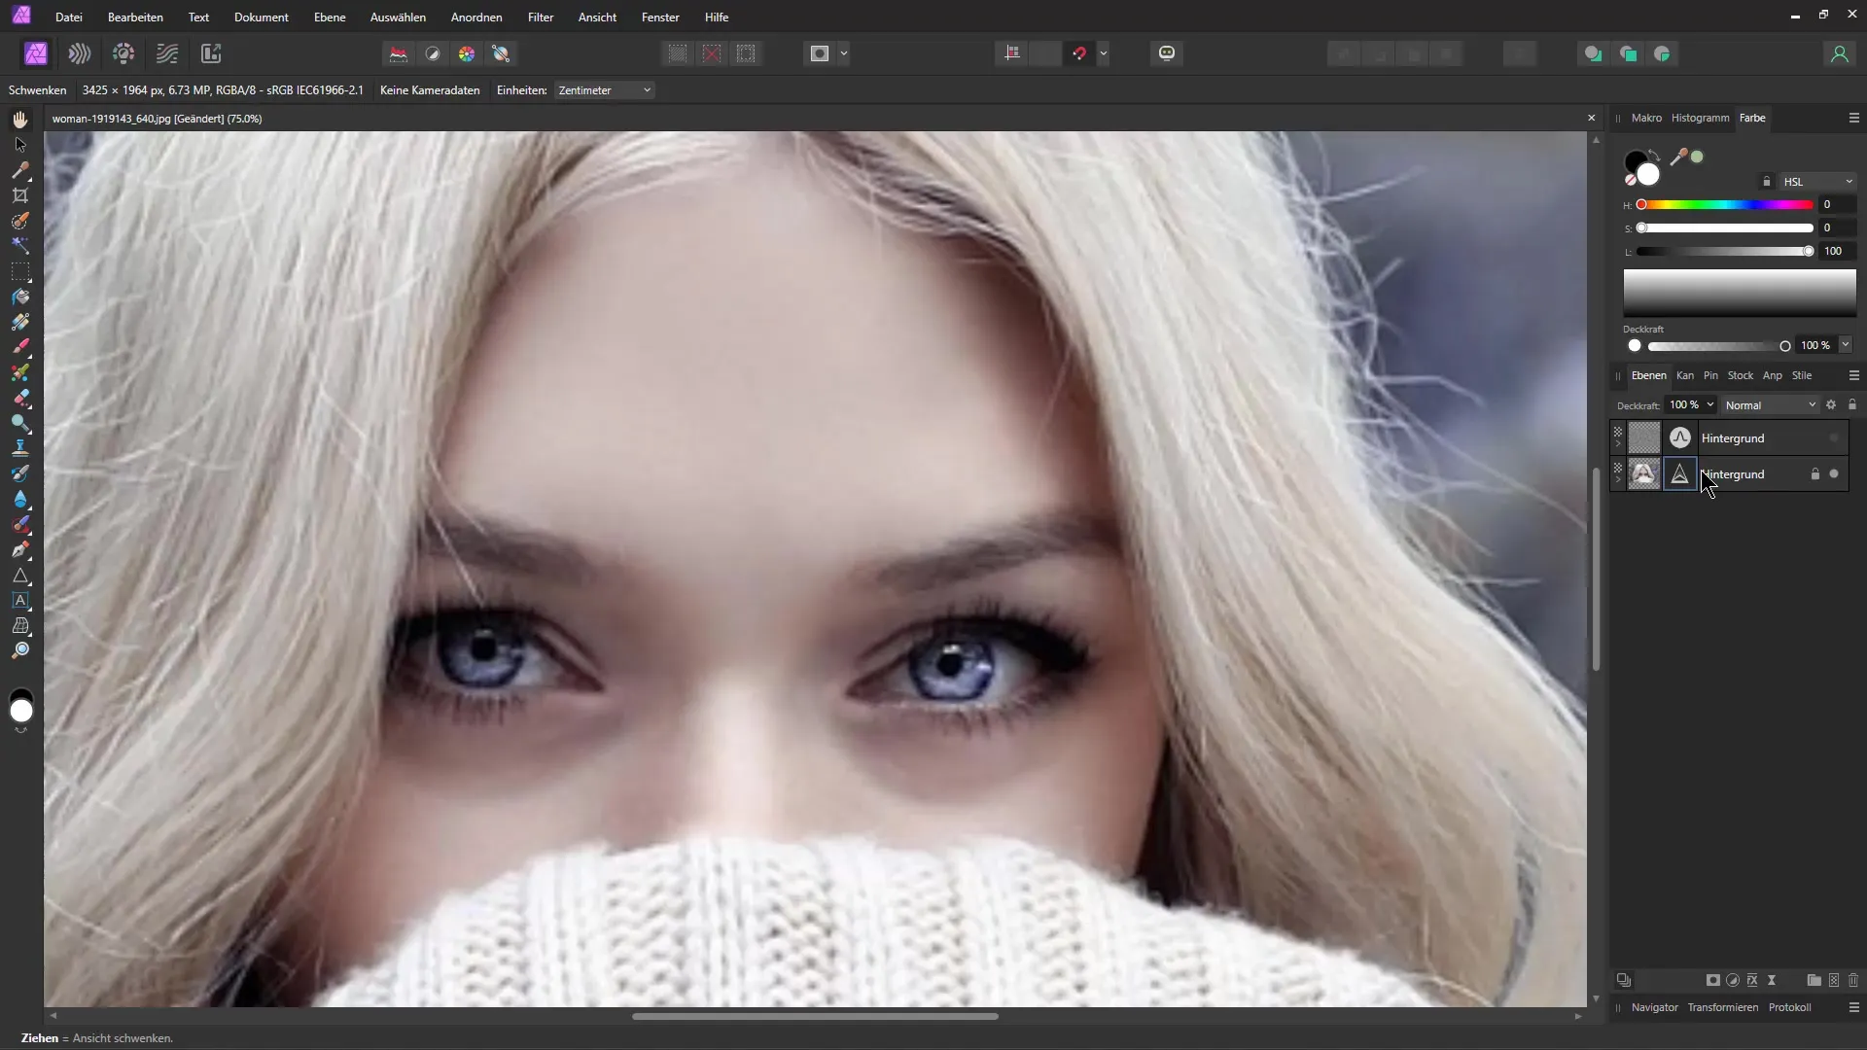This screenshot has height=1050, width=1867.
Task: Select the Flood Fill bucket tool
Action: click(20, 297)
